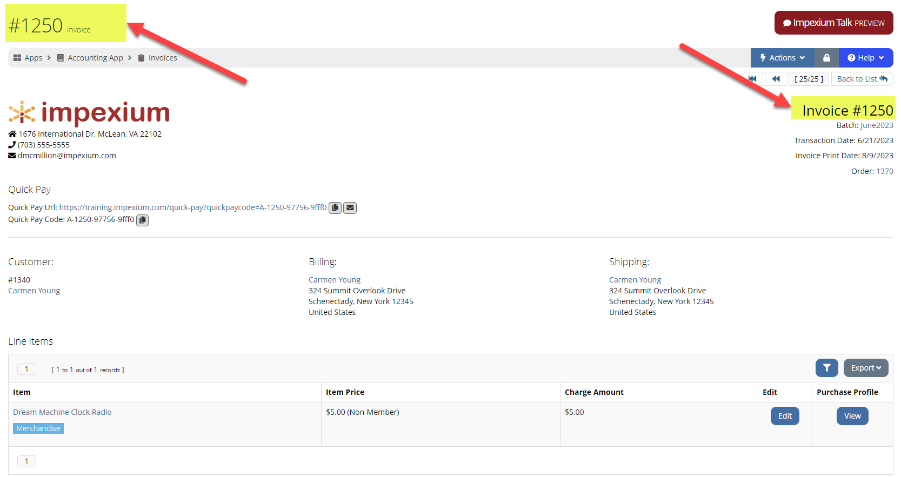Open shipping contact Carmen Young
The height and width of the screenshot is (477, 901).
point(635,280)
